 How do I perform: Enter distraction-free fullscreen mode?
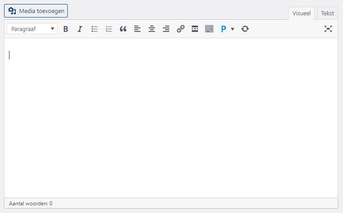pos(328,29)
